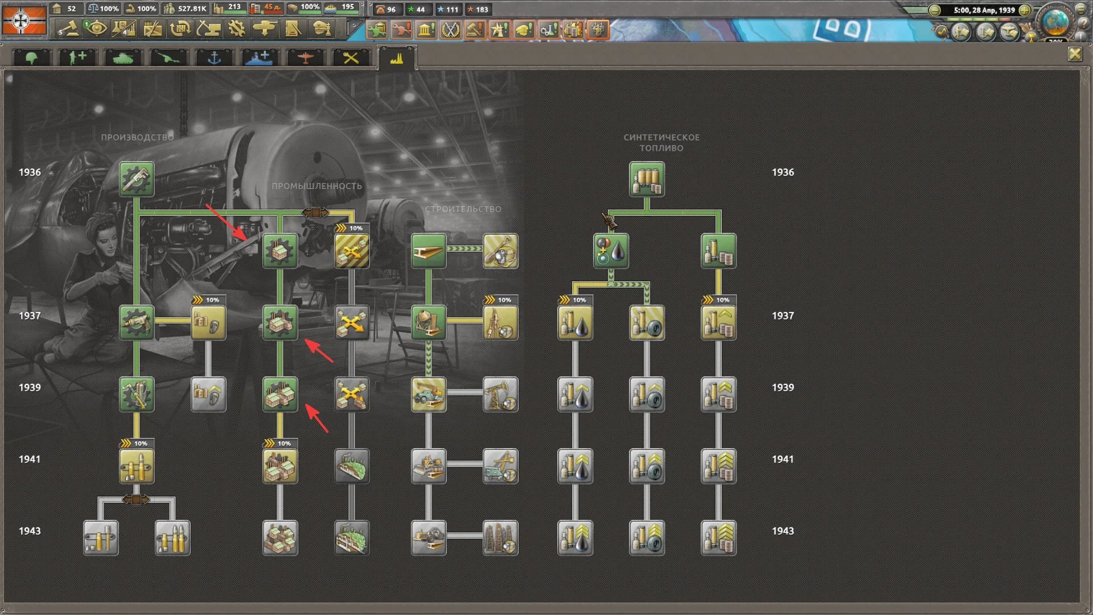
Task: Open the achievements trophy icon
Action: point(1032,35)
